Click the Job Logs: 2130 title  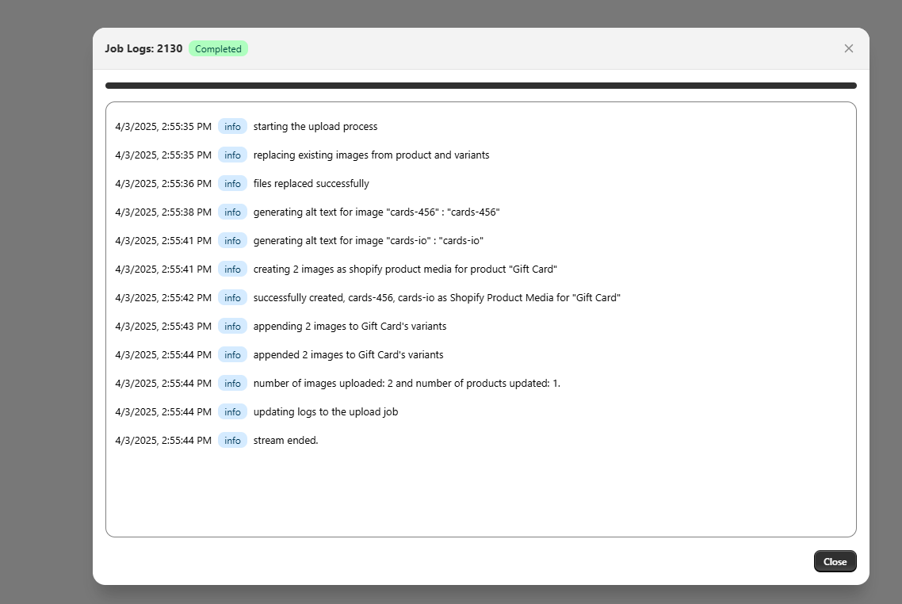tap(143, 49)
